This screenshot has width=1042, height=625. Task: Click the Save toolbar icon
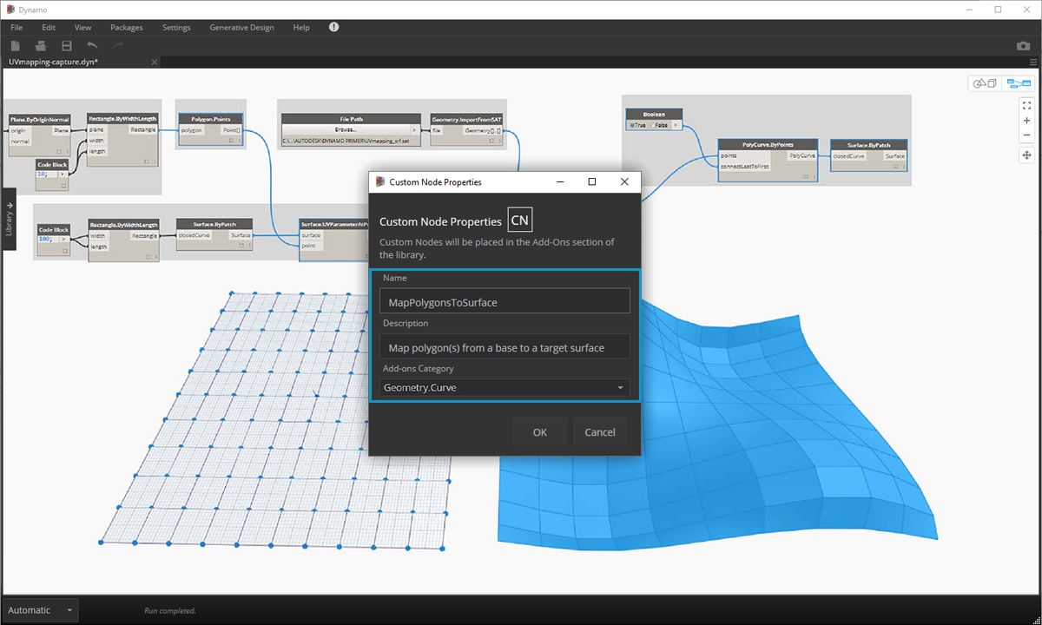coord(66,45)
